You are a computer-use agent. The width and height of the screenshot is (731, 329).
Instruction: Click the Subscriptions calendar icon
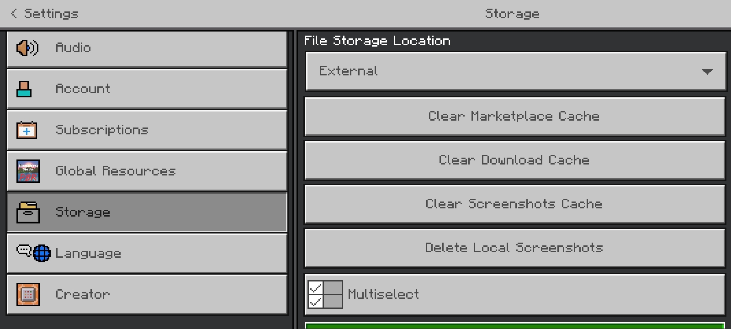(x=27, y=130)
